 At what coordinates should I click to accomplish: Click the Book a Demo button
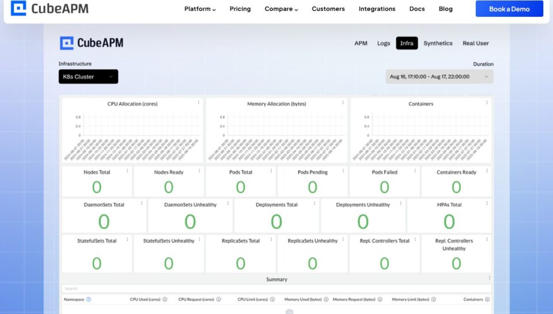pos(509,9)
